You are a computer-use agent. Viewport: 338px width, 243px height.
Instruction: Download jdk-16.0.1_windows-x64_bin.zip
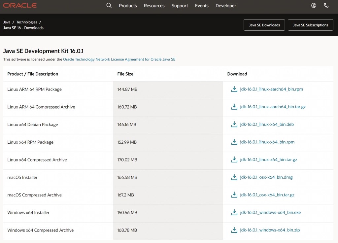[x=270, y=230]
